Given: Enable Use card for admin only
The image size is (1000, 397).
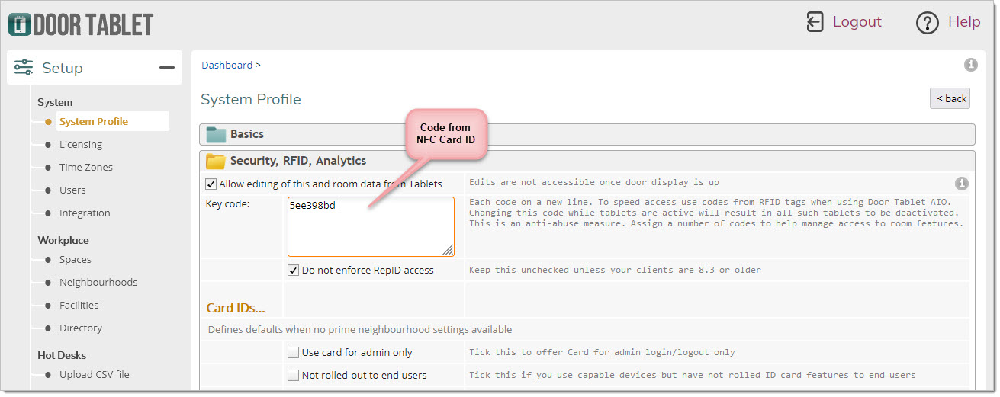Looking at the screenshot, I should point(293,352).
